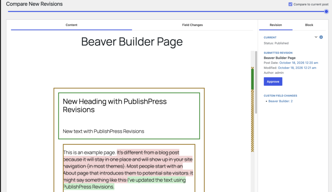
Task: Click the struck-through text 'It's different from a blog post'
Action: [148, 152]
